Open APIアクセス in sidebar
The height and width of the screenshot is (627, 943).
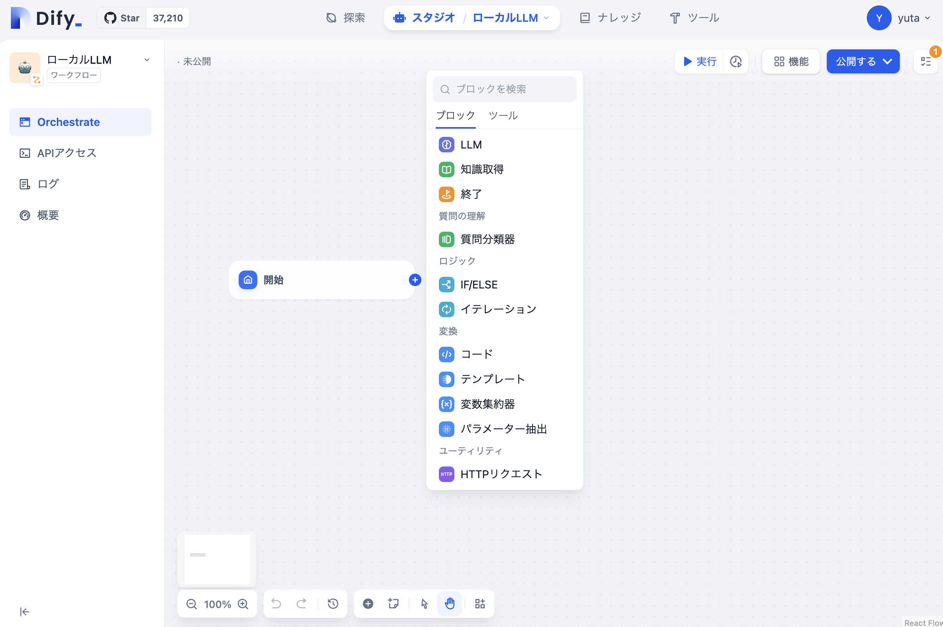pos(67,153)
